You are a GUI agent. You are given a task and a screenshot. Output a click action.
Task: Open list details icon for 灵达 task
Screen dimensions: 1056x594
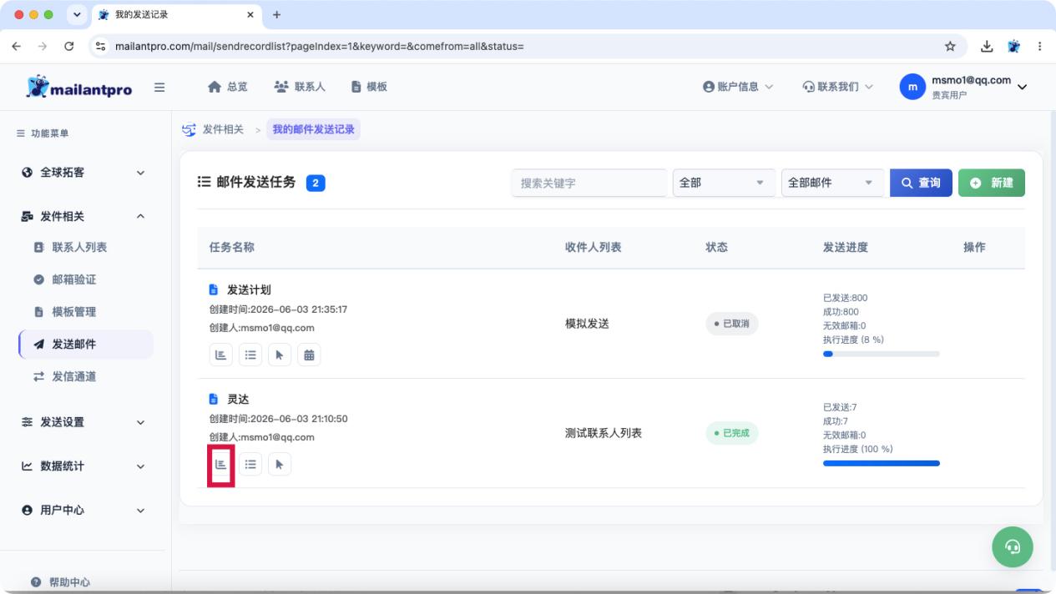pyautogui.click(x=250, y=465)
